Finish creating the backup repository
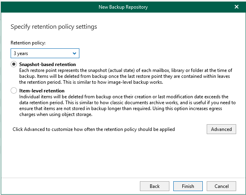 tap(188, 186)
